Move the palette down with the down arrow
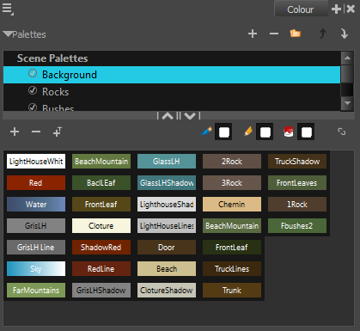The height and width of the screenshot is (331, 360). (x=345, y=34)
